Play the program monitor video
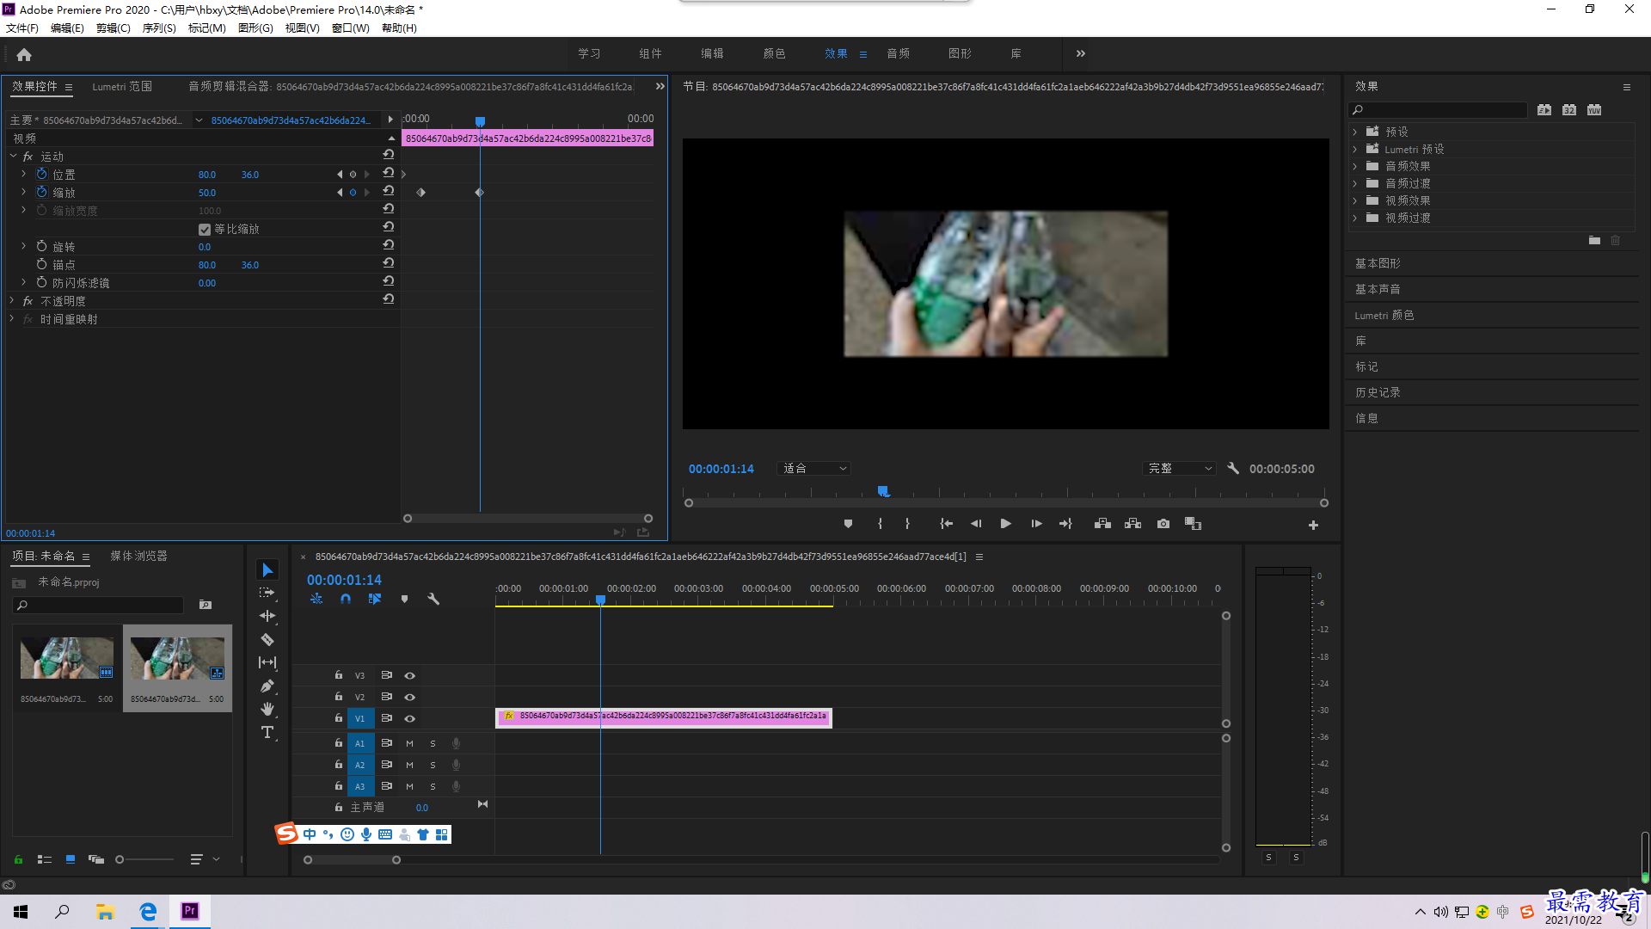Viewport: 1651px width, 929px height. tap(1005, 524)
